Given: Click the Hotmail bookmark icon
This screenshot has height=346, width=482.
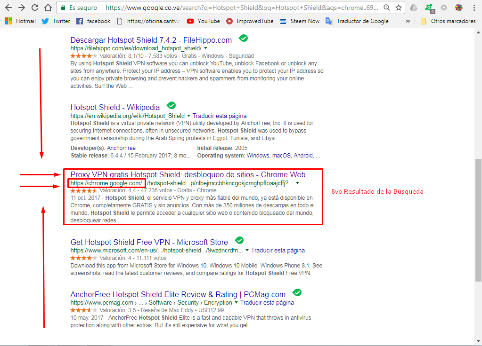Looking at the screenshot, I should click(x=8, y=21).
